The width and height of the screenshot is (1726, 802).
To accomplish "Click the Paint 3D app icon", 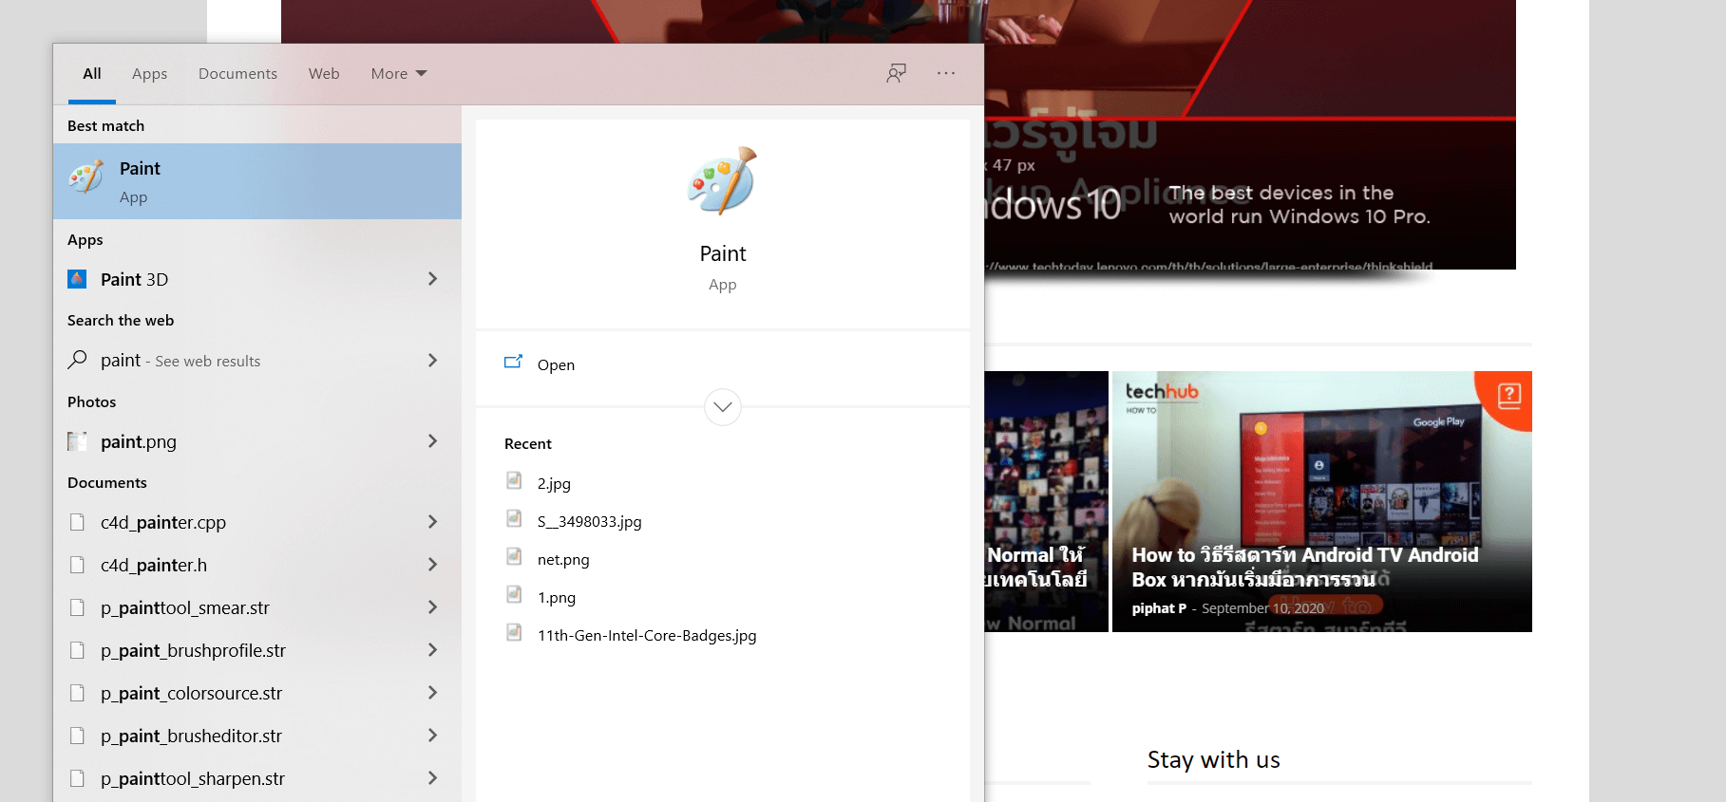I will click(77, 279).
